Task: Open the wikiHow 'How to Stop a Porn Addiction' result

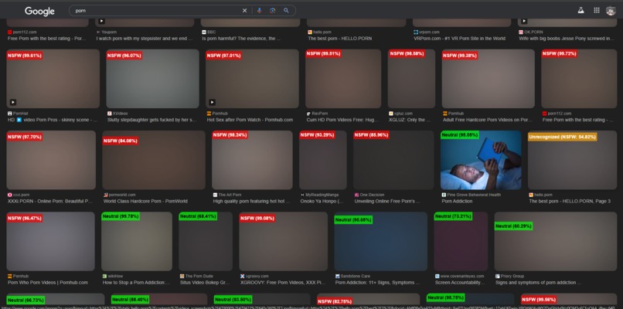Action: (136, 283)
